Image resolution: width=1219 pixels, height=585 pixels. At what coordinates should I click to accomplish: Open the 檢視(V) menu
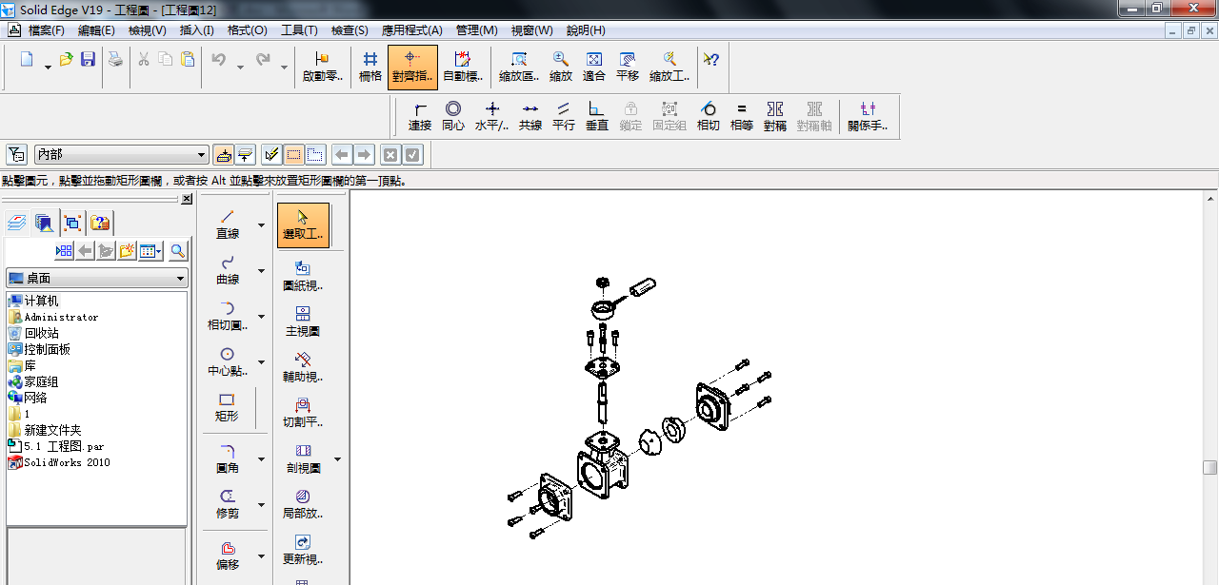pos(147,30)
